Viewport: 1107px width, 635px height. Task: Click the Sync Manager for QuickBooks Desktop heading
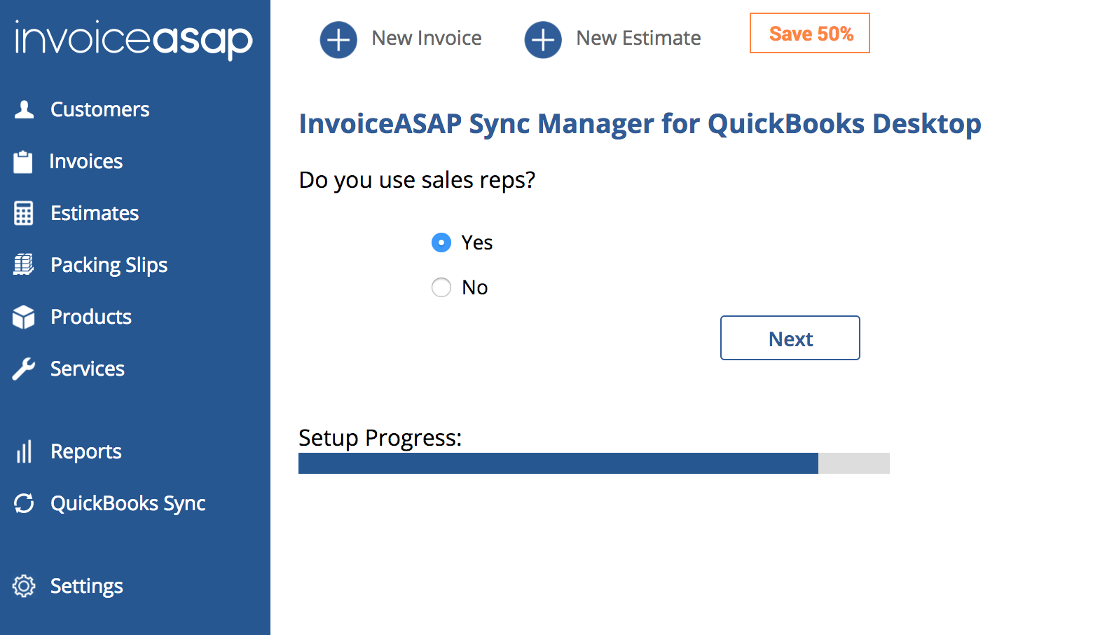pyautogui.click(x=640, y=123)
